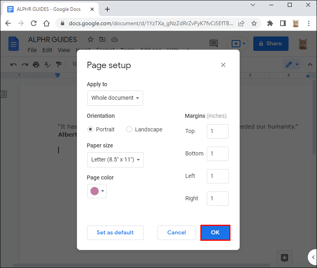The height and width of the screenshot is (268, 317).
Task: Expand the Whole document dropdown
Action: (115, 98)
